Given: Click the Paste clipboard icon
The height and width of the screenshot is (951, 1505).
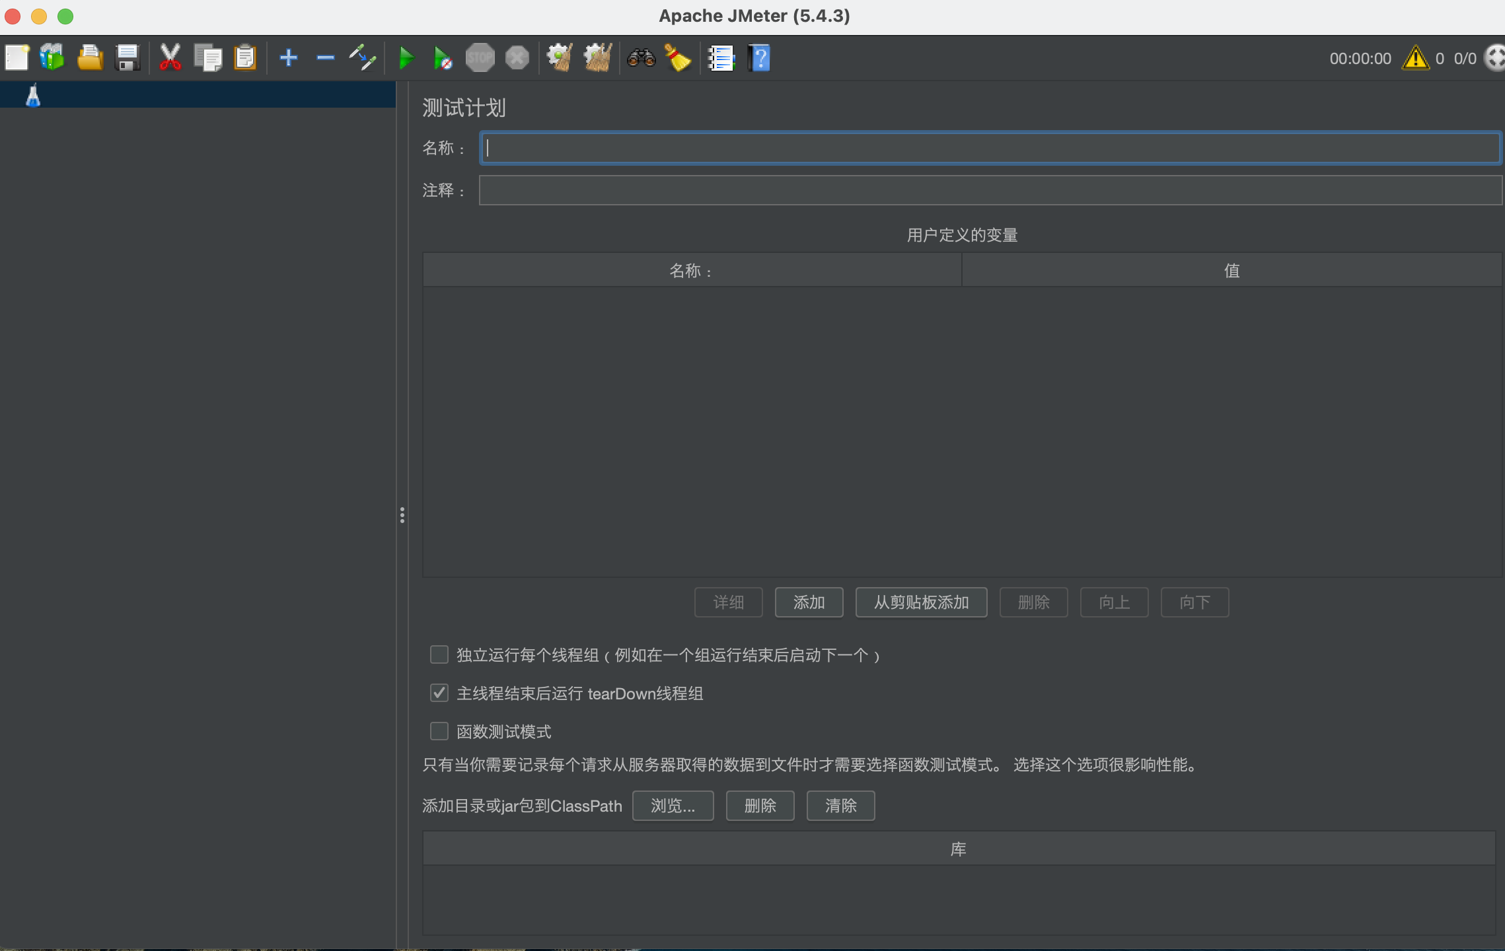Looking at the screenshot, I should pos(245,58).
